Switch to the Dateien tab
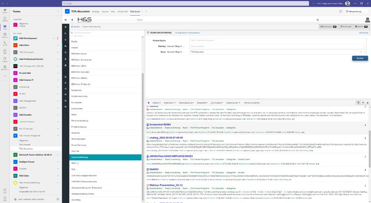The image size is (371, 203). tap(105, 12)
